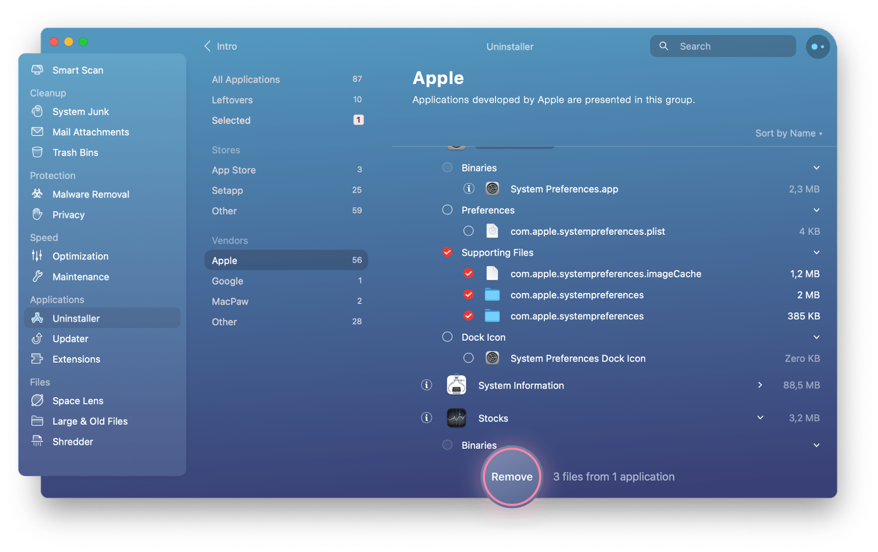Screen dimensions: 878x552
Task: Uncheck com.apple.systempreferences.imageCache
Action: pyautogui.click(x=468, y=273)
